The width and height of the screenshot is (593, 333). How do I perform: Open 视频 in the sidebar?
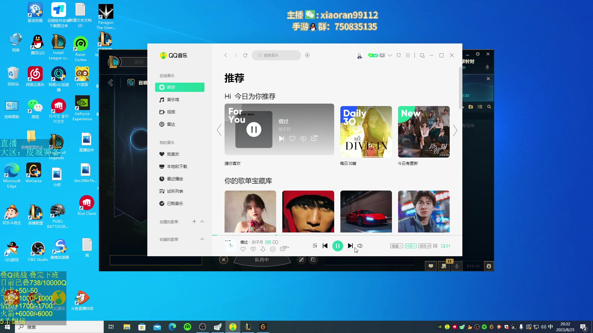pos(180,112)
